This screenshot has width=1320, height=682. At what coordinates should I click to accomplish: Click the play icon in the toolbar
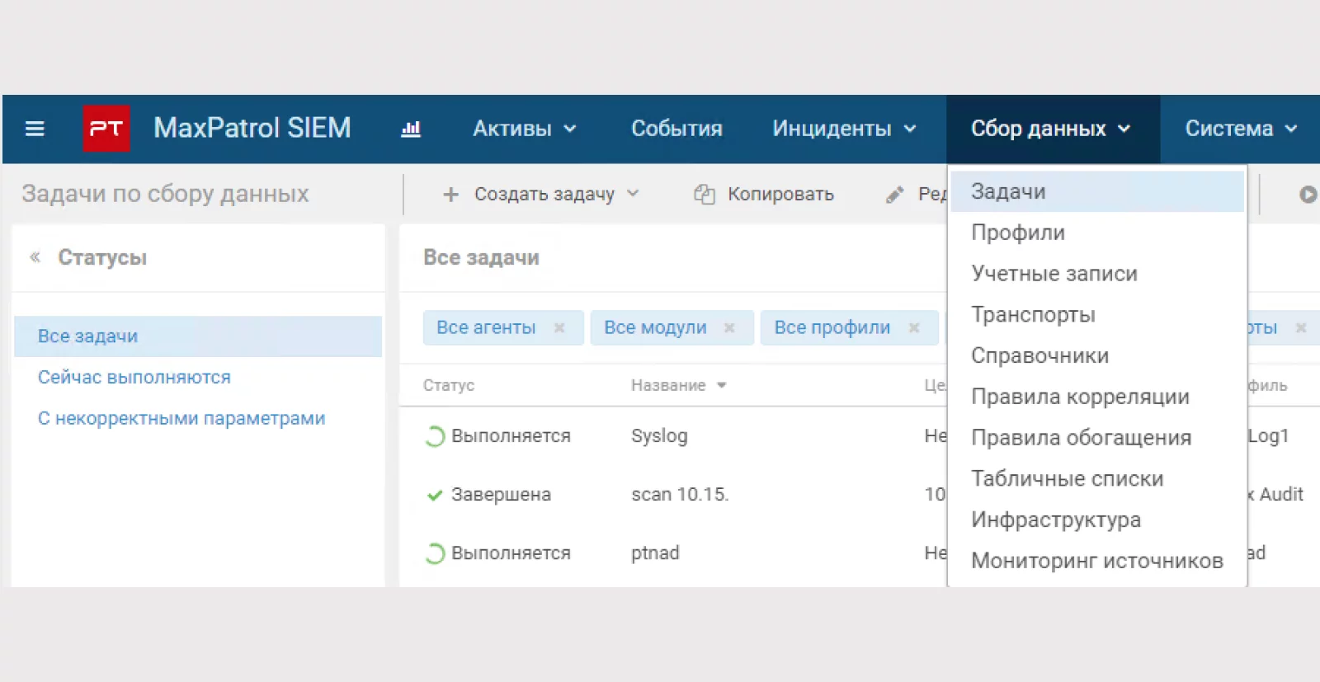coord(1308,195)
